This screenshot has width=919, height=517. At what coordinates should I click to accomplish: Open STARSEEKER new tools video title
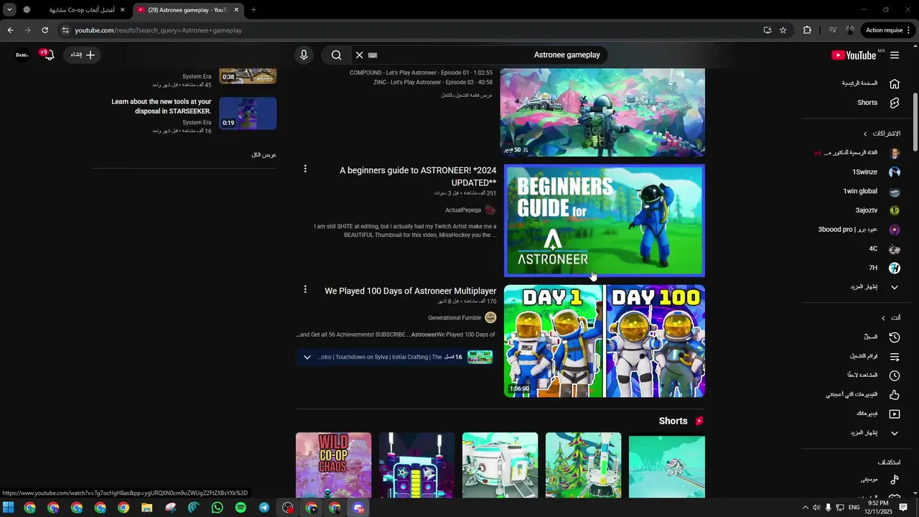(162, 106)
